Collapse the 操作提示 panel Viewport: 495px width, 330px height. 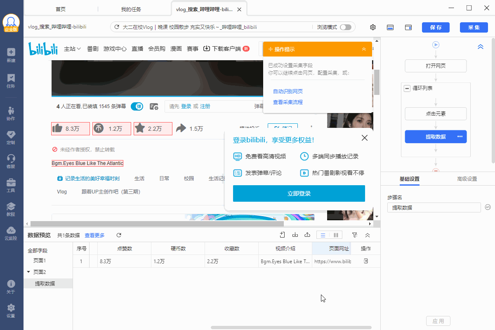[x=364, y=49]
